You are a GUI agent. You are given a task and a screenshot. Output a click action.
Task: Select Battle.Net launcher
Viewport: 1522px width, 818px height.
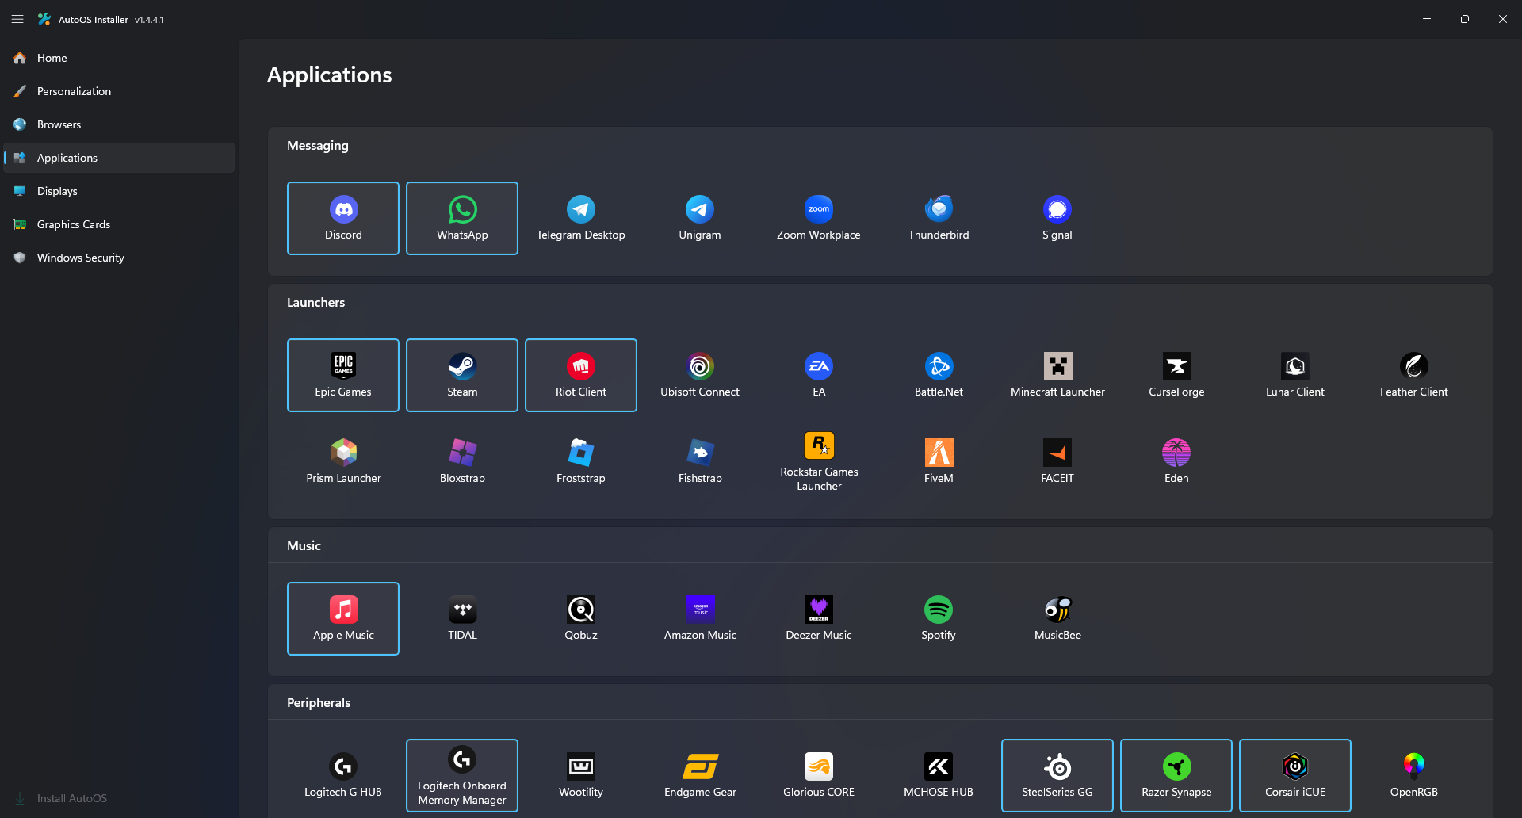(939, 375)
